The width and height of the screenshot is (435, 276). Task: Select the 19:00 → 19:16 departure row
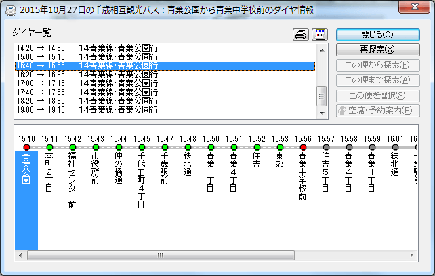87,110
